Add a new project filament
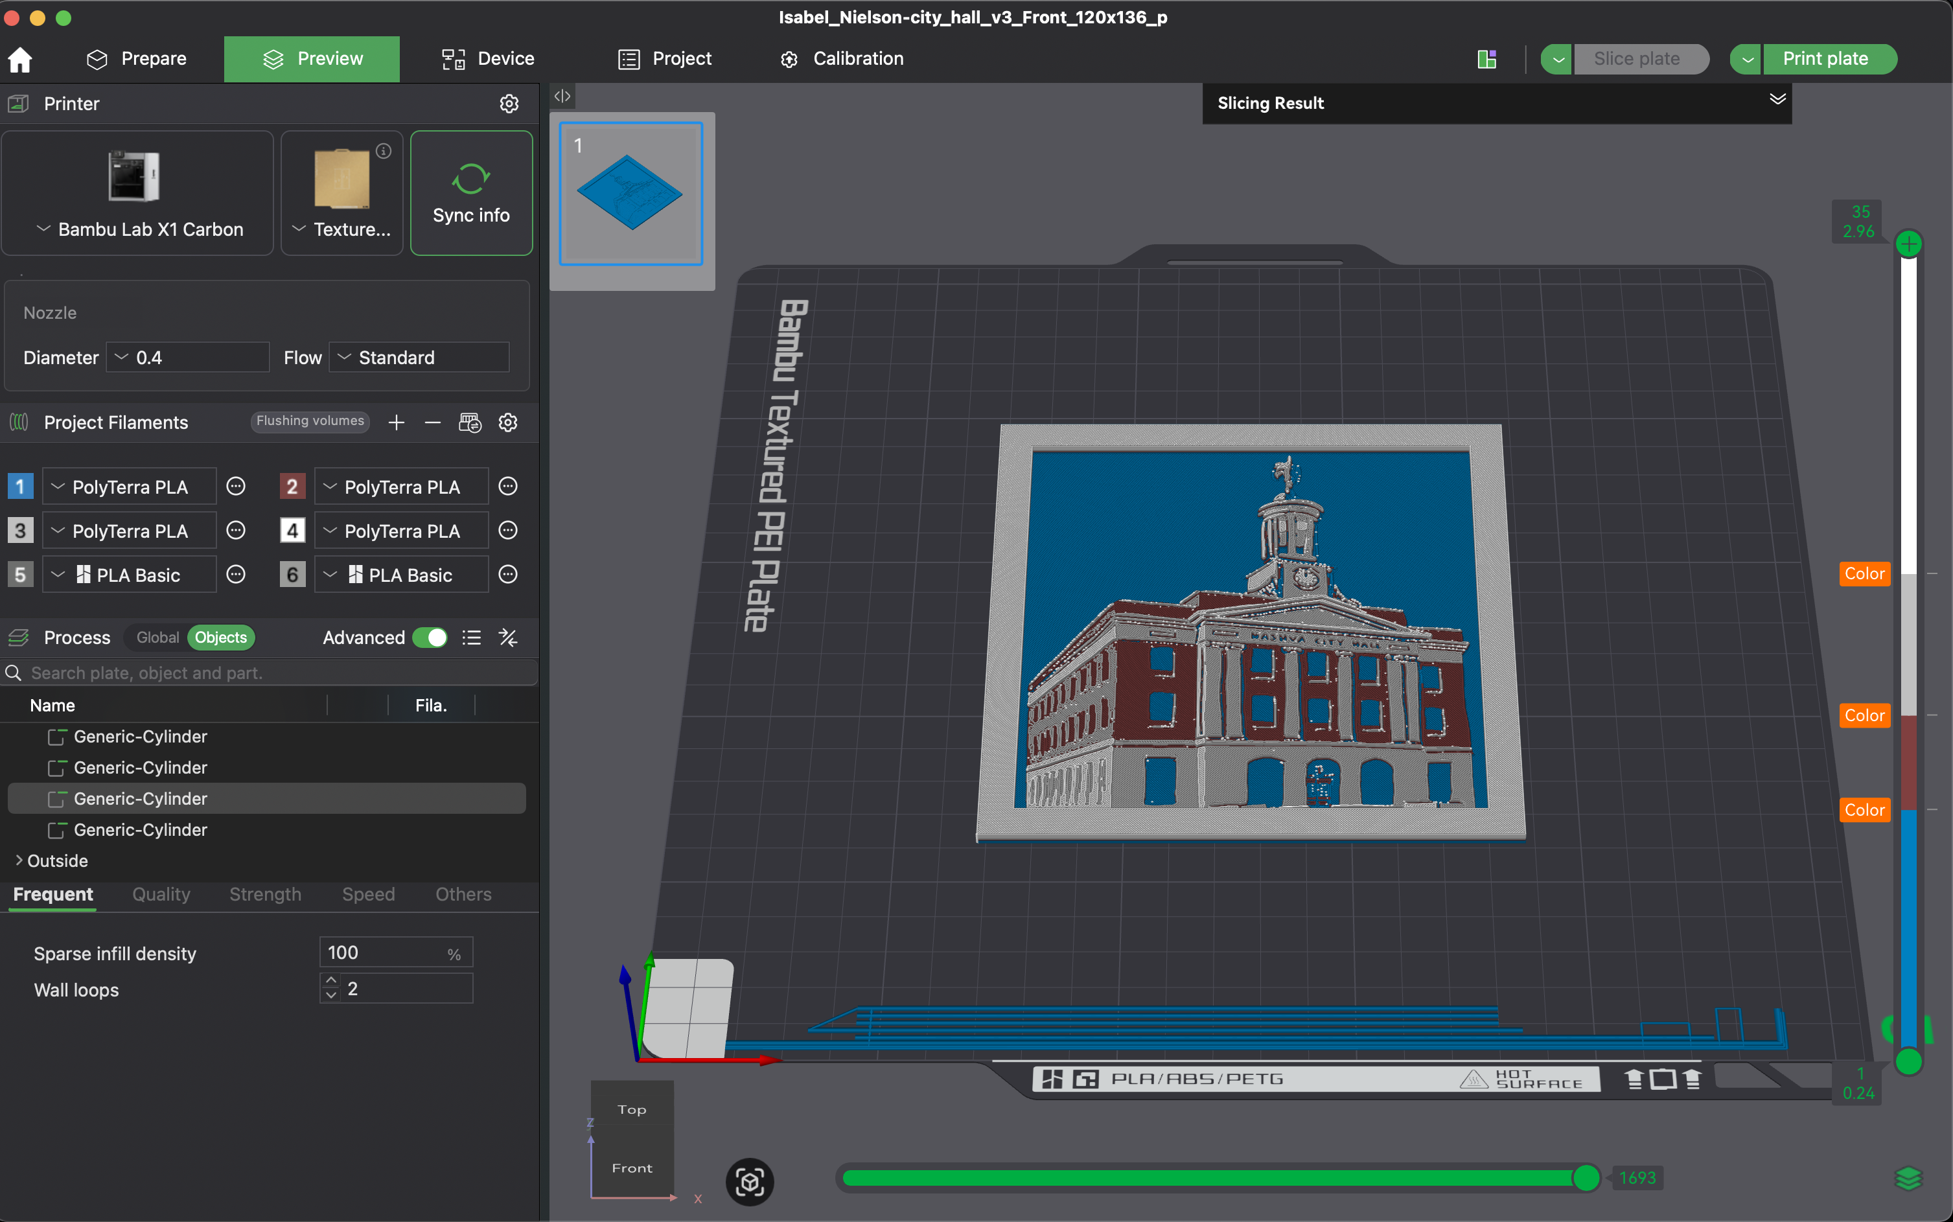The image size is (1953, 1222). pyautogui.click(x=396, y=422)
